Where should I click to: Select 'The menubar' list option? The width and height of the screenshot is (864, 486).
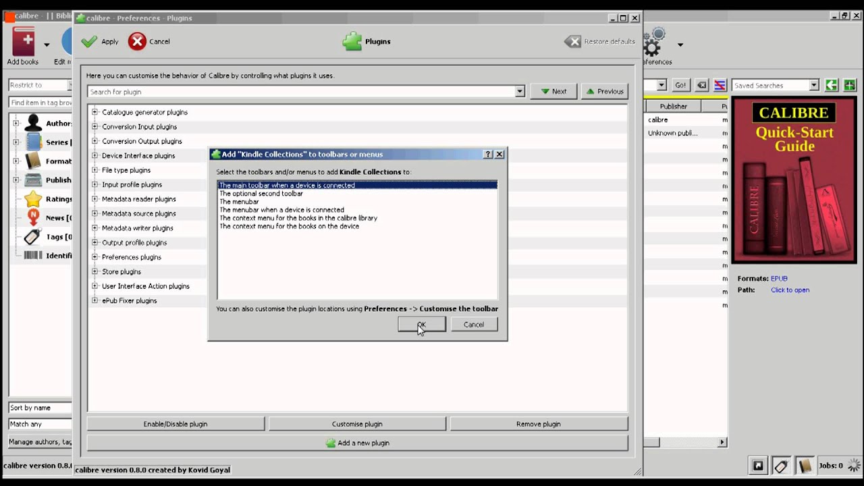(x=357, y=201)
